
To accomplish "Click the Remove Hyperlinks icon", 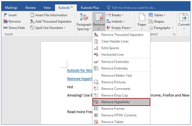I will [x=96, y=102].
